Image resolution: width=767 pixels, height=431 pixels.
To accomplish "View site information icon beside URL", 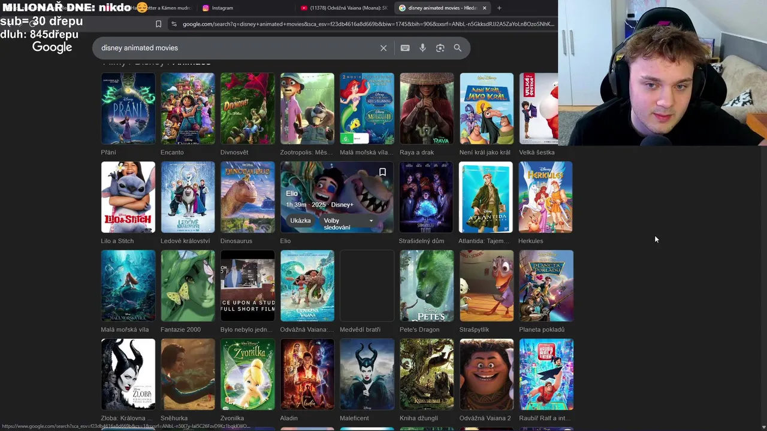I will (174, 24).
